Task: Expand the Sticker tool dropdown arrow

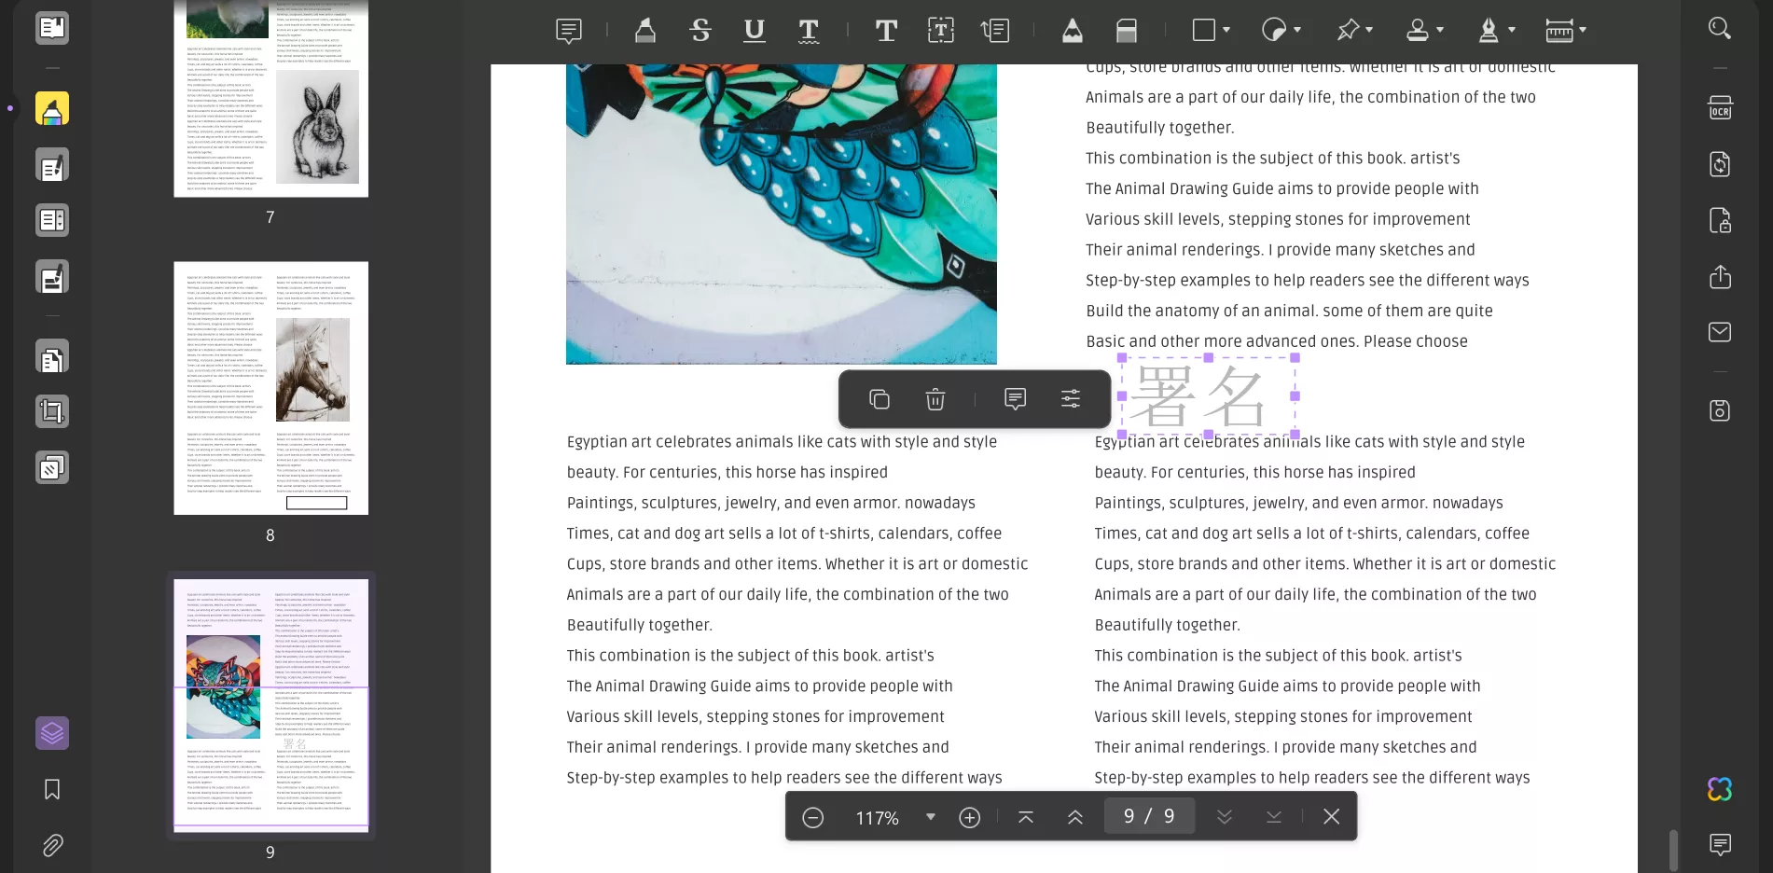Action: tap(1297, 30)
